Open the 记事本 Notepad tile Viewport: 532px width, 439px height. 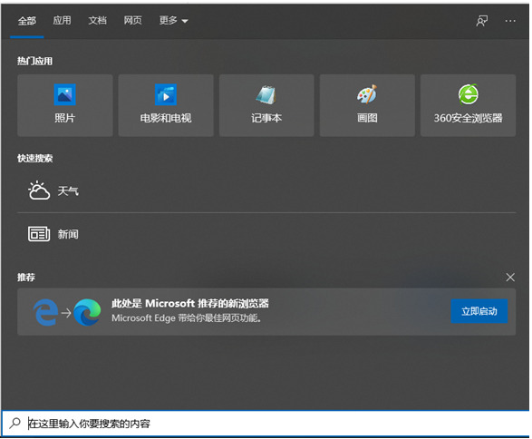click(266, 105)
